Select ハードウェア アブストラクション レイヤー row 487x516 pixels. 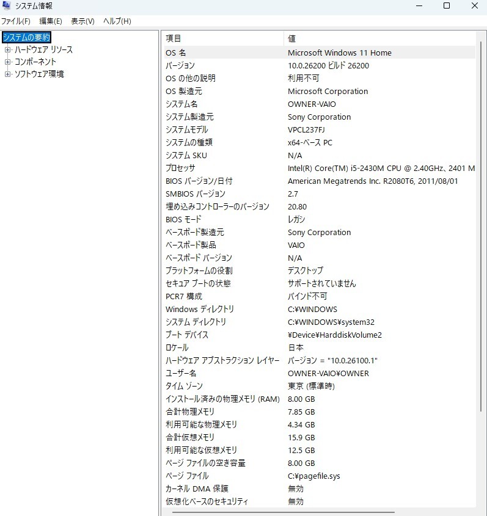coord(320,361)
